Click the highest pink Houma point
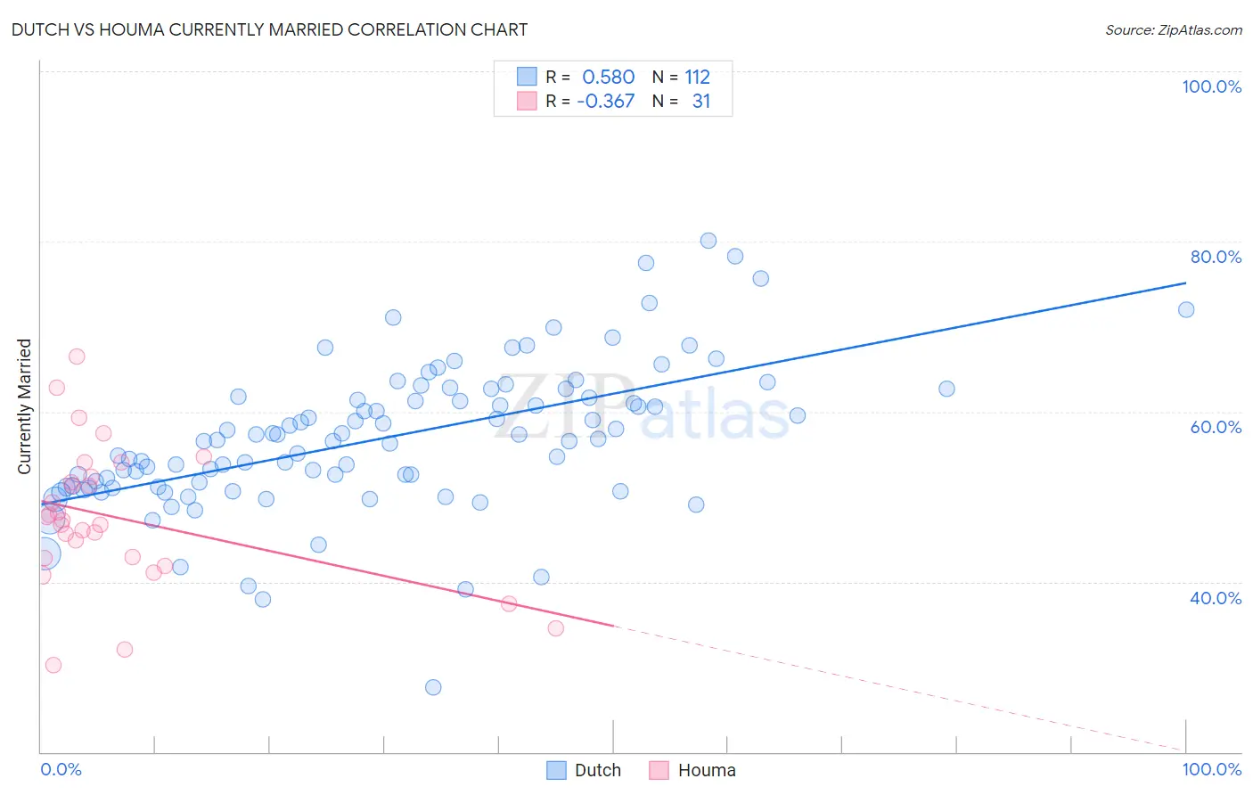 click(77, 357)
